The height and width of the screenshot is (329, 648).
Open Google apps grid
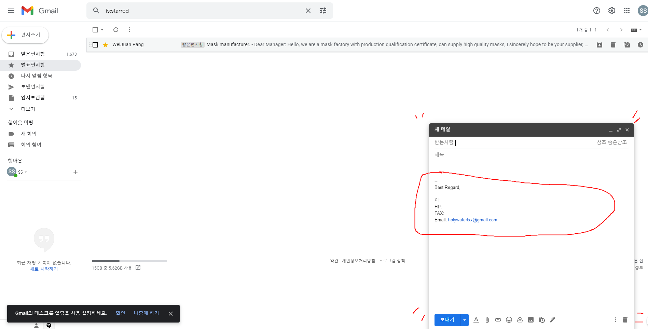coord(627,11)
